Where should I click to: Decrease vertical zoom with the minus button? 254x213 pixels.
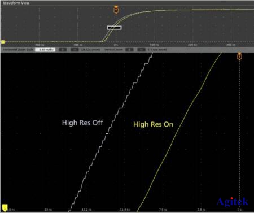point(141,50)
